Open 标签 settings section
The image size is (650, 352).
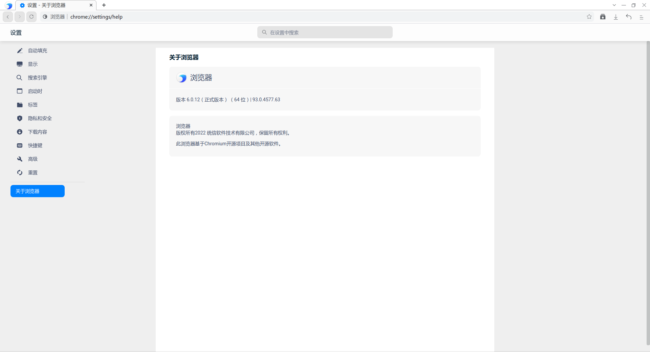[x=33, y=105]
